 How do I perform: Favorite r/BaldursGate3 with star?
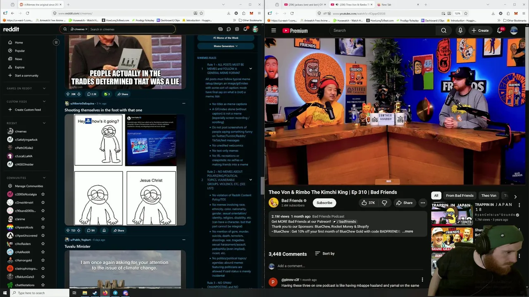coord(43,277)
